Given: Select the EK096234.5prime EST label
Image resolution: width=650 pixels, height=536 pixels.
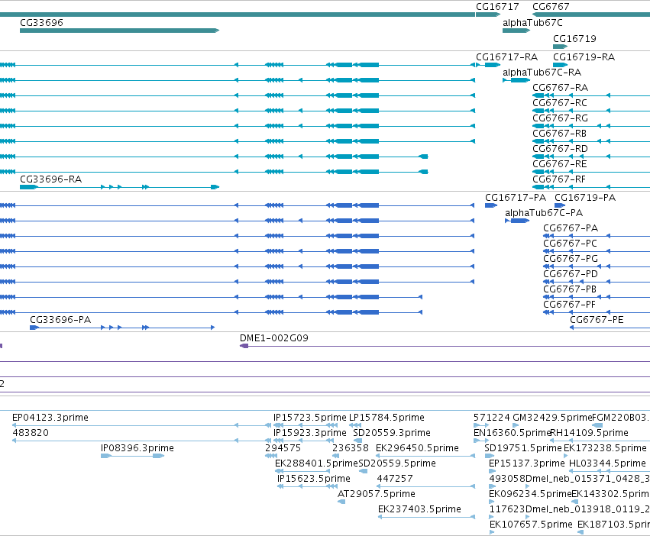Looking at the screenshot, I should tap(530, 494).
